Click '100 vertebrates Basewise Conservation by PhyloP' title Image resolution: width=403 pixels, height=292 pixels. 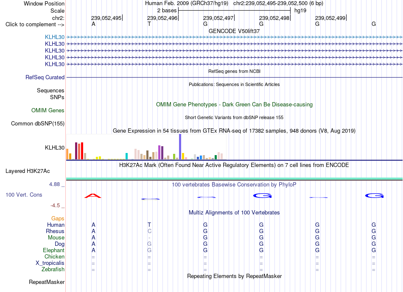pyautogui.click(x=234, y=184)
